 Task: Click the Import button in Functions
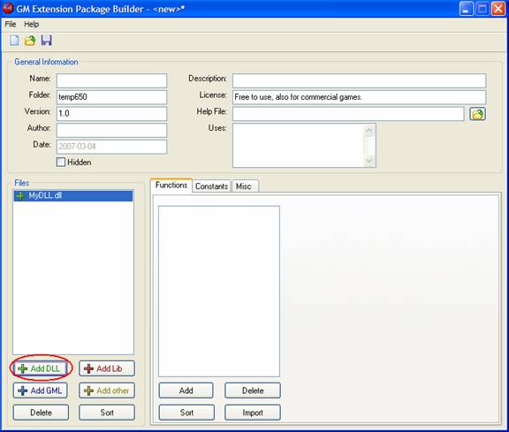point(253,413)
